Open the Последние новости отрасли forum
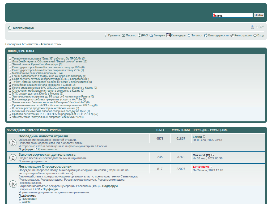 click(43, 136)
